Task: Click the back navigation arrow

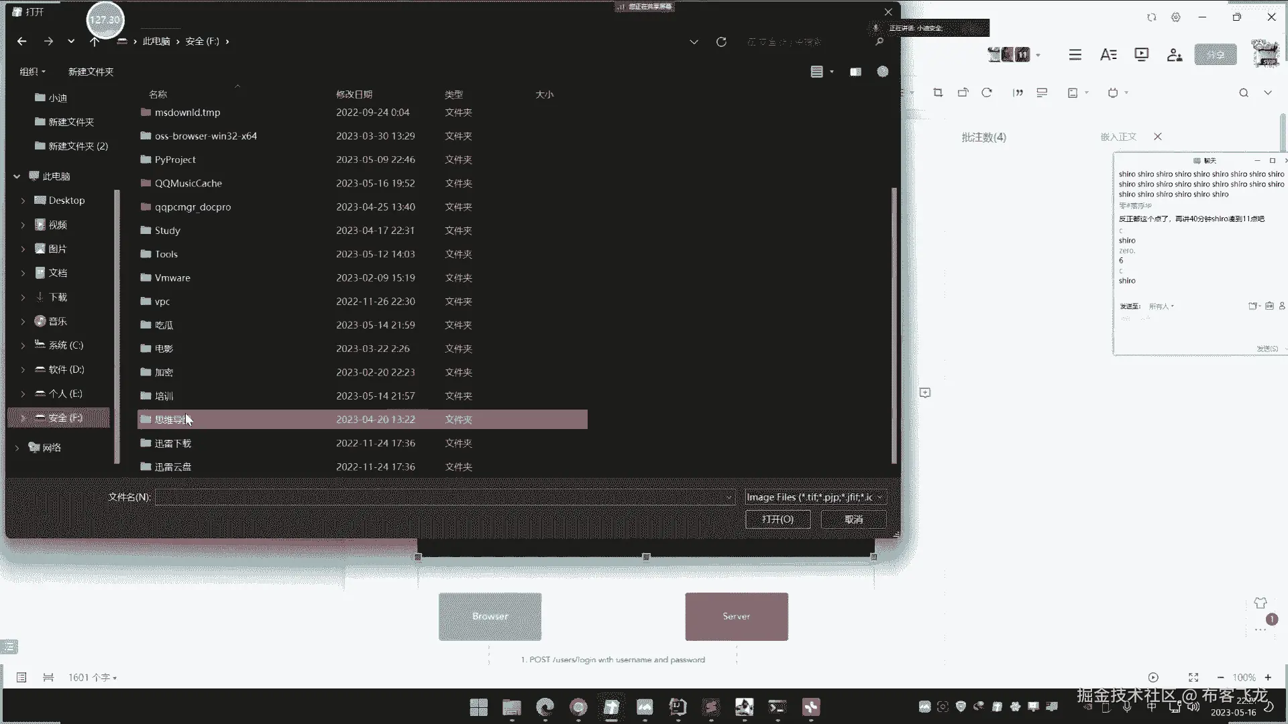Action: pyautogui.click(x=21, y=42)
